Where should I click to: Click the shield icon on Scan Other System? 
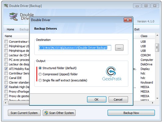[x=46, y=113]
